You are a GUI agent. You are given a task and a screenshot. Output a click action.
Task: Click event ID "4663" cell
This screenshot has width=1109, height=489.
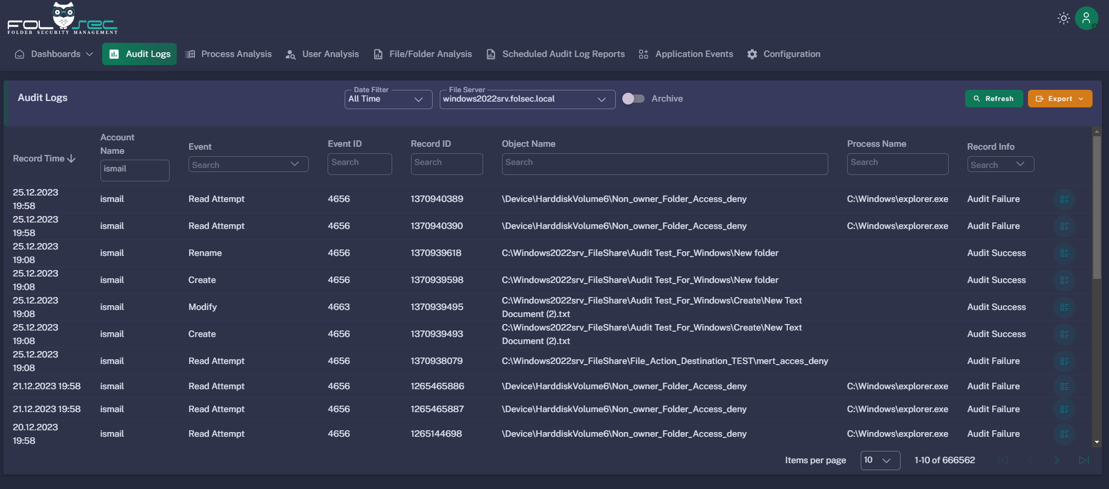(x=339, y=307)
